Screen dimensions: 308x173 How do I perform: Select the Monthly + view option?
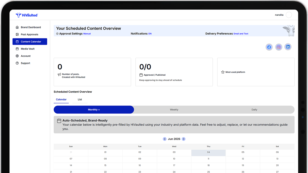coord(94,110)
